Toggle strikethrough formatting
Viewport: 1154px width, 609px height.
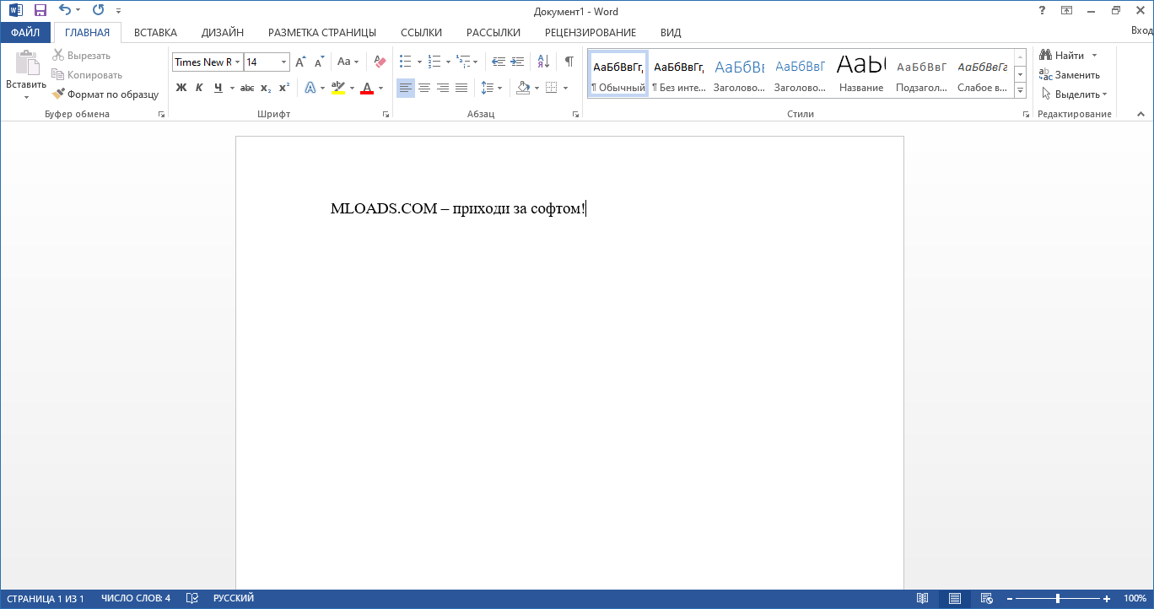coord(247,88)
